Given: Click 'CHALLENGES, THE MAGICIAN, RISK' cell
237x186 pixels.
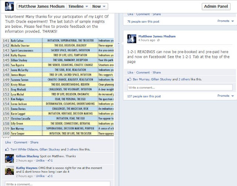Looking at the screenshot, I should (70, 109).
